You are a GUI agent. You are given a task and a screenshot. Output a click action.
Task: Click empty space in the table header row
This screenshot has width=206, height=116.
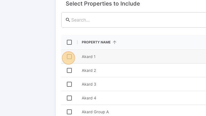tap(161, 42)
